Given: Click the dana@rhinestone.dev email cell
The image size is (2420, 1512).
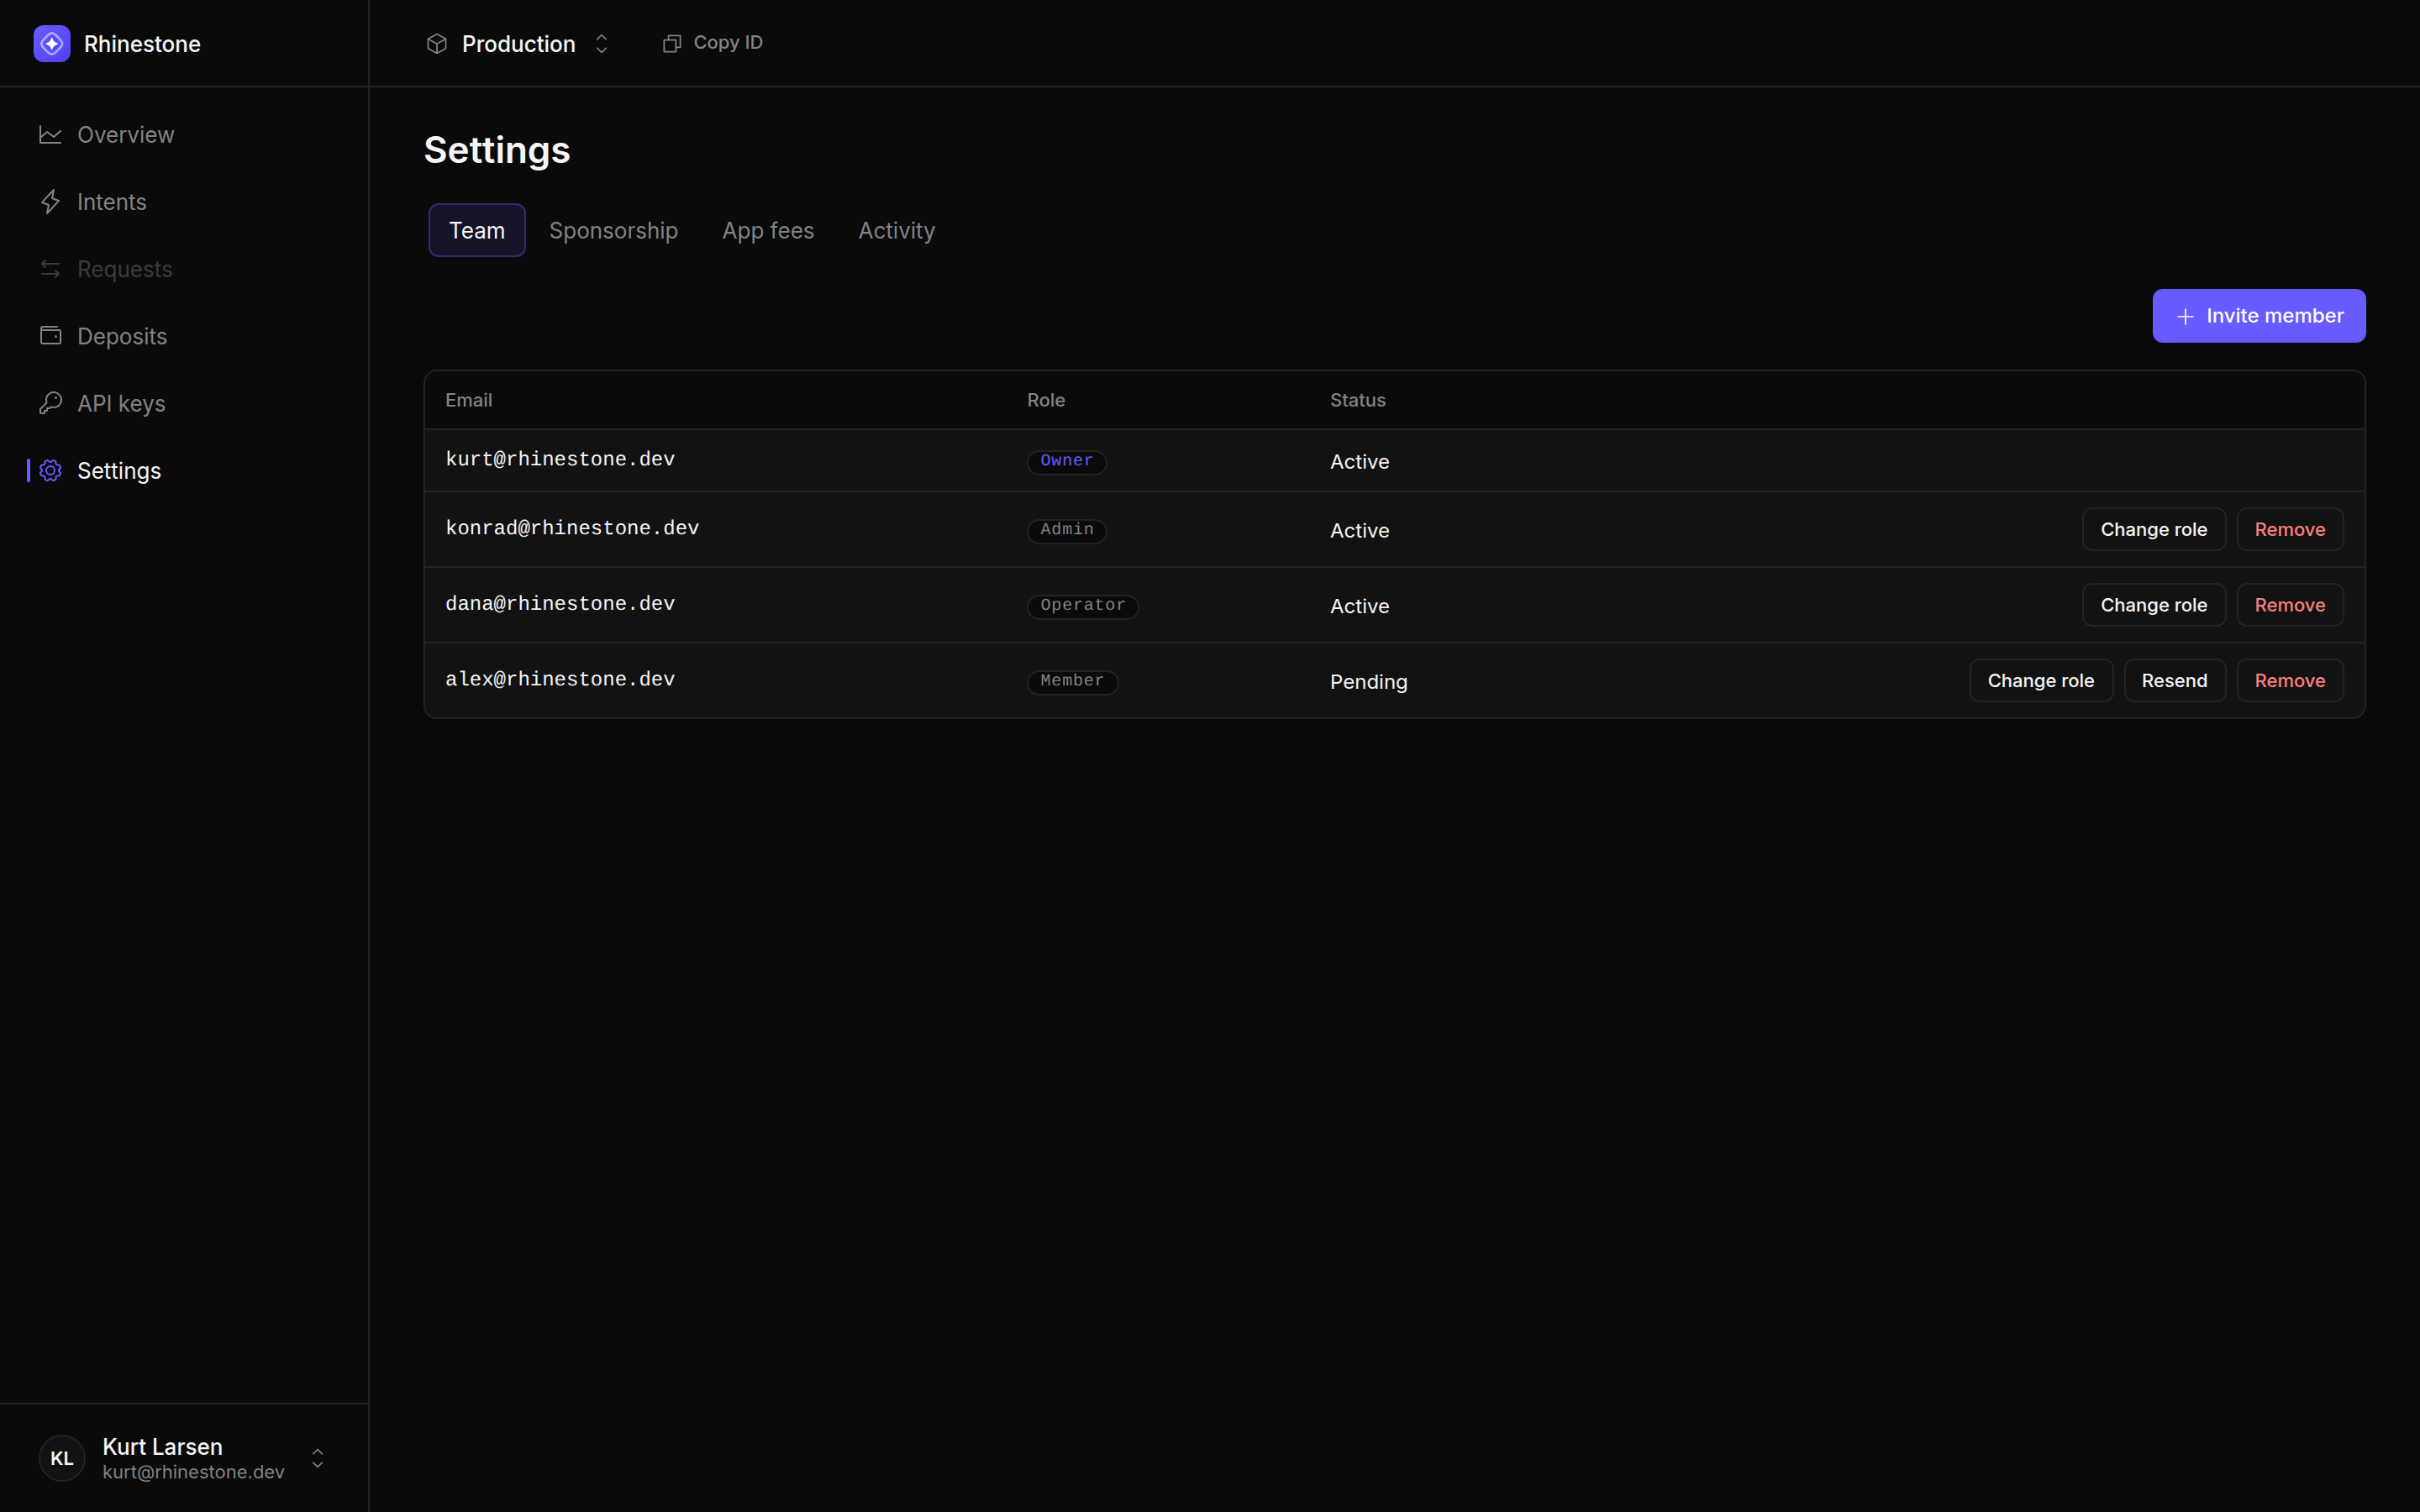Looking at the screenshot, I should [x=560, y=604].
